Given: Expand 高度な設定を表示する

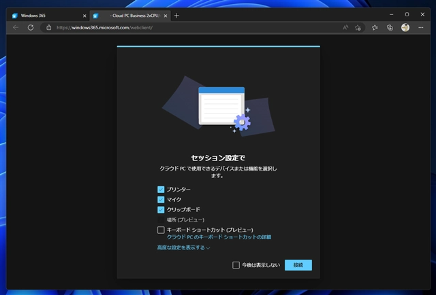Looking at the screenshot, I should [x=183, y=247].
